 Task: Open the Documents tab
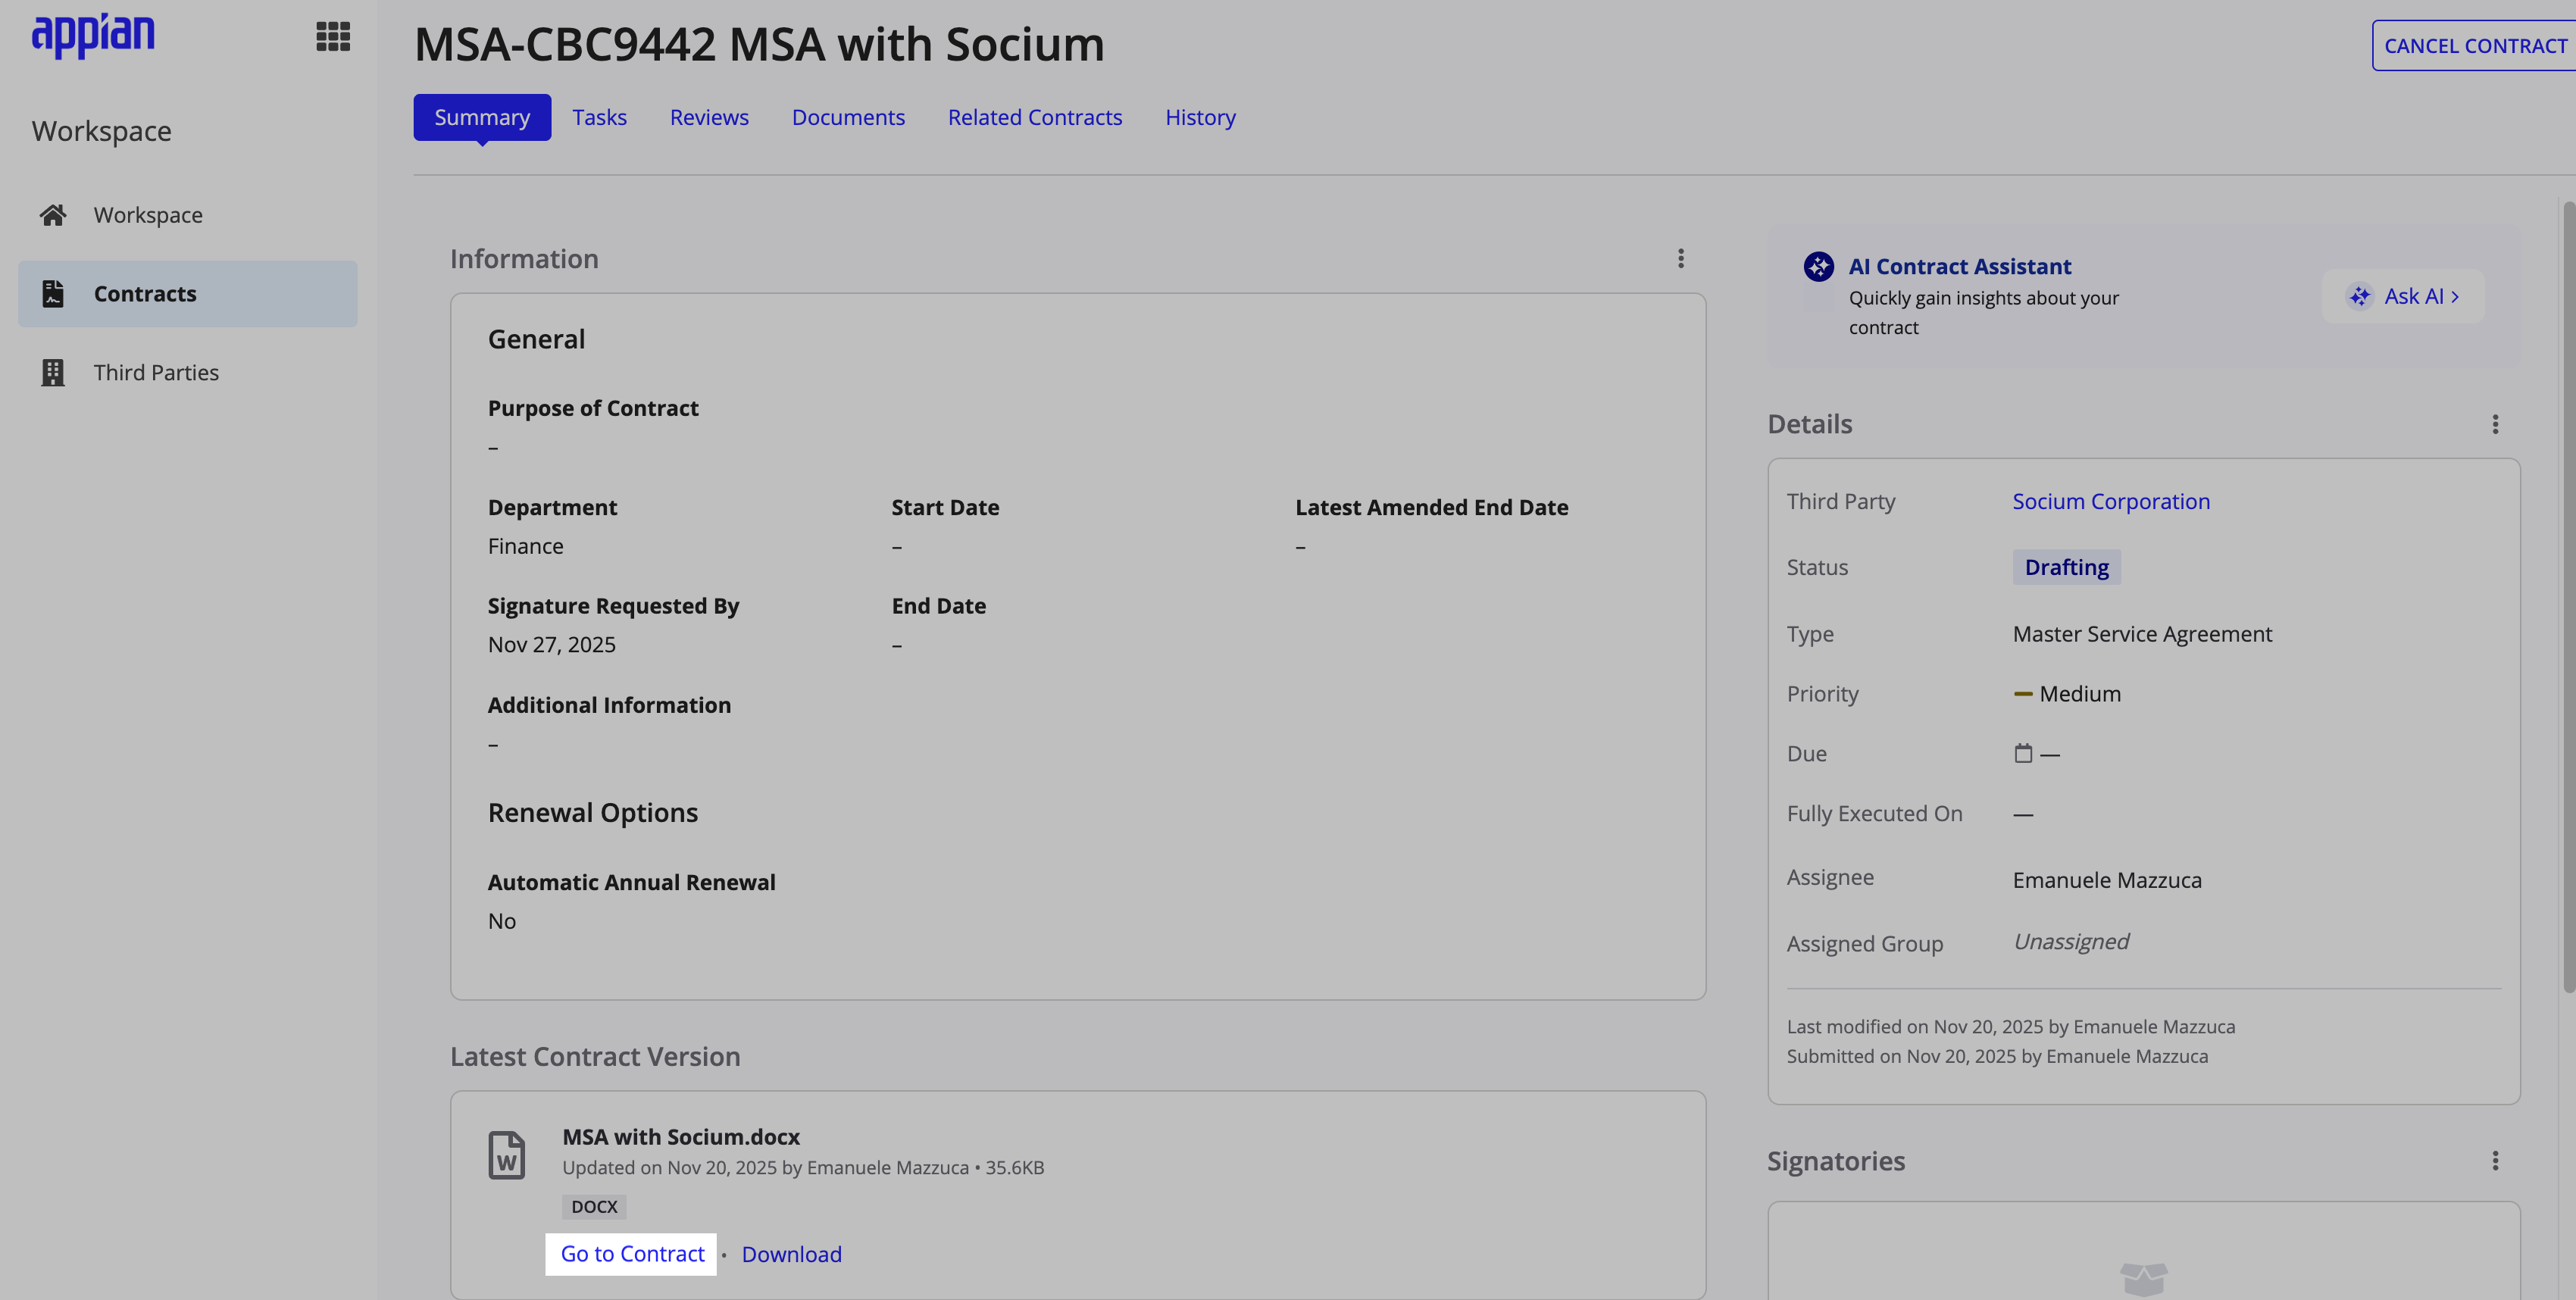point(848,117)
